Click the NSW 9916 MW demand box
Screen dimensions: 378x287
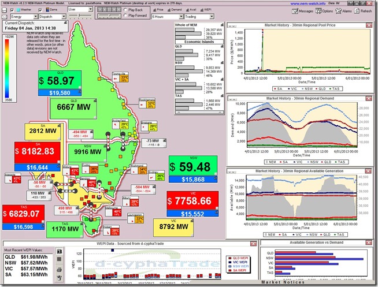87,152
